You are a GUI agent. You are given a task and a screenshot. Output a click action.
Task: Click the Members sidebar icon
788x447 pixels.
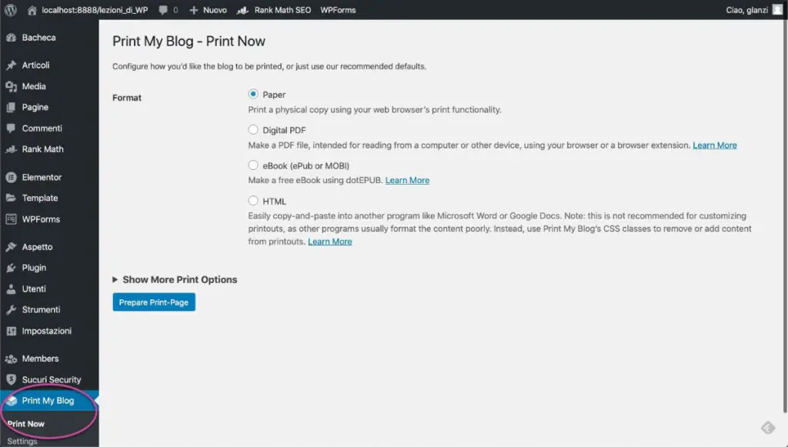click(11, 359)
